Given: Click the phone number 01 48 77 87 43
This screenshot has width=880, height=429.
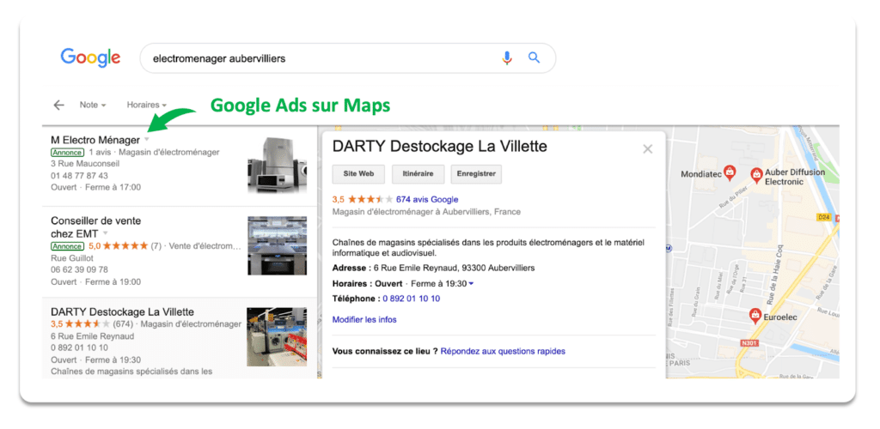Looking at the screenshot, I should coord(79,175).
